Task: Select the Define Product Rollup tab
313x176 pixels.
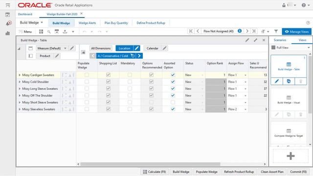Action: 151,23
